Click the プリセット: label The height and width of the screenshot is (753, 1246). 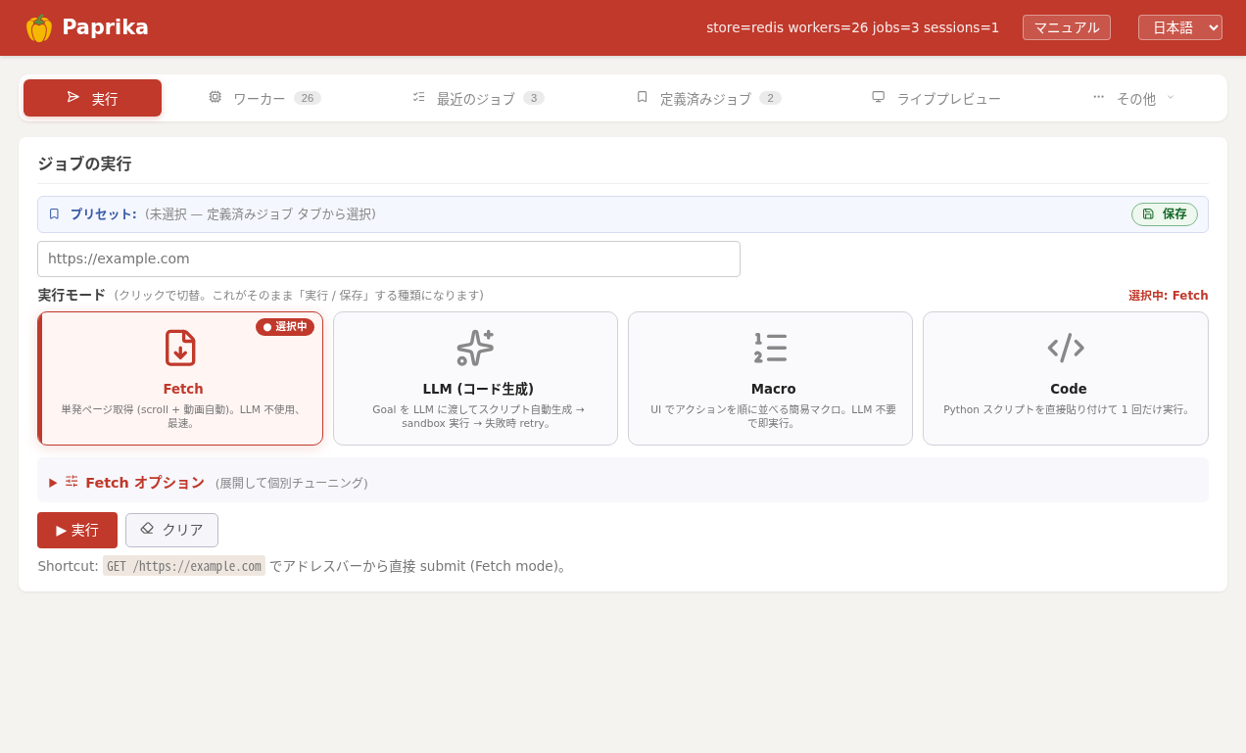point(103,214)
